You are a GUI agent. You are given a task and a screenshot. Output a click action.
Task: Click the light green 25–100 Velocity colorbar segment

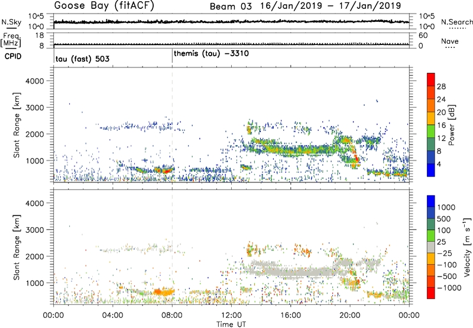(x=431, y=236)
